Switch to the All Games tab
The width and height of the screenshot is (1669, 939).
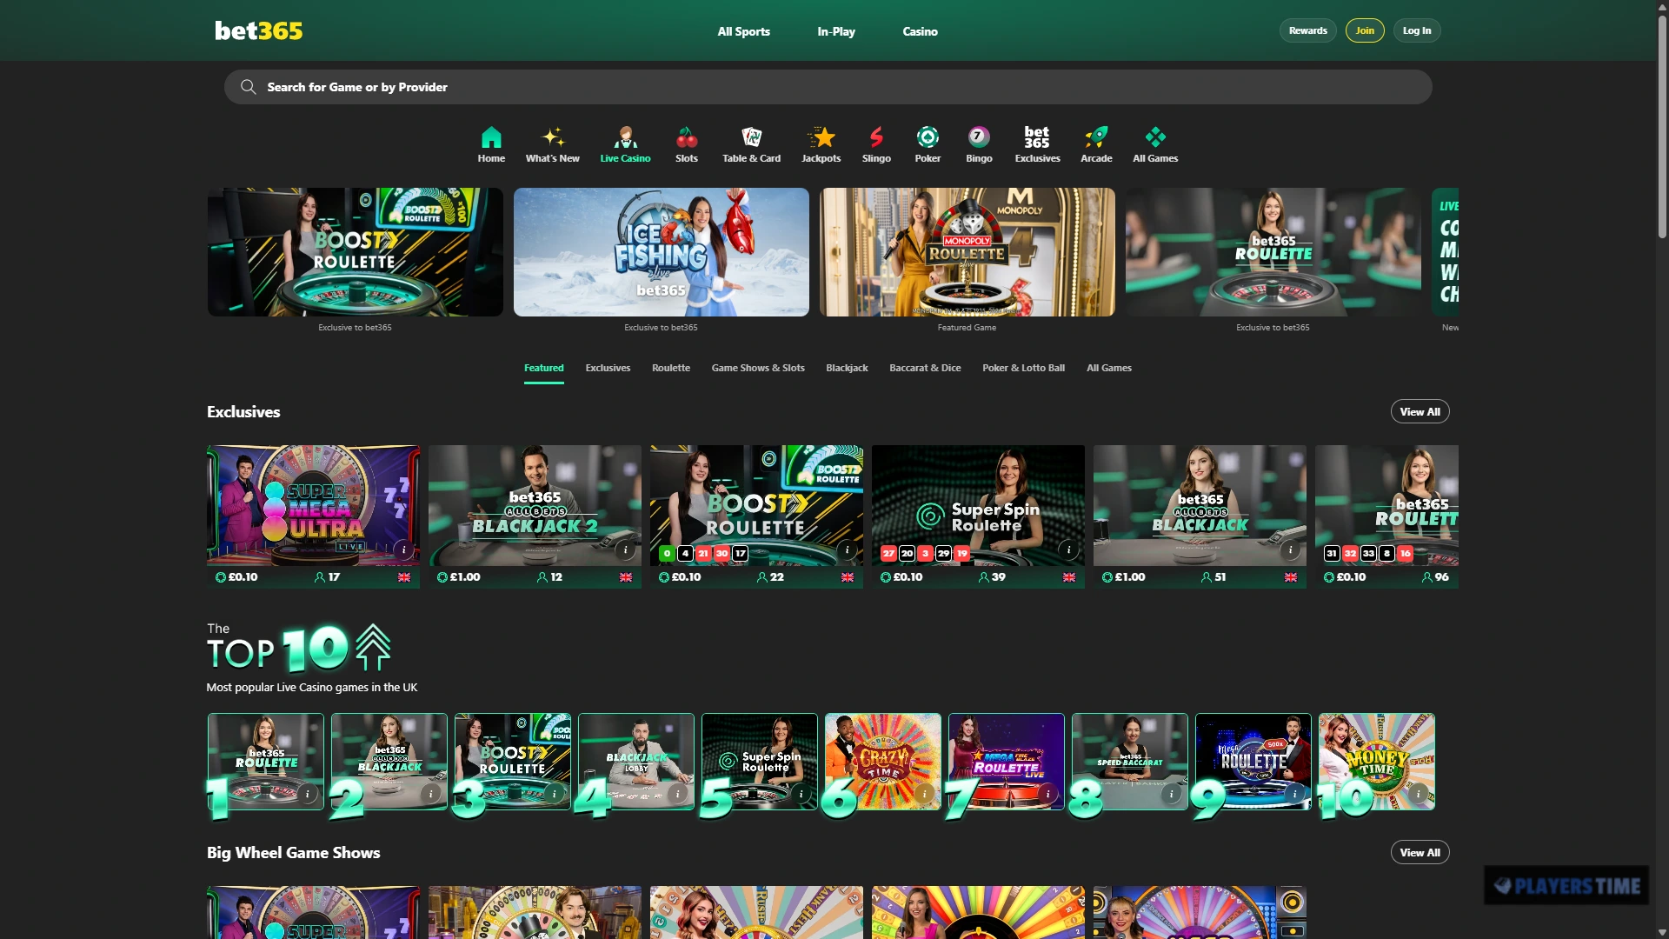(1109, 368)
